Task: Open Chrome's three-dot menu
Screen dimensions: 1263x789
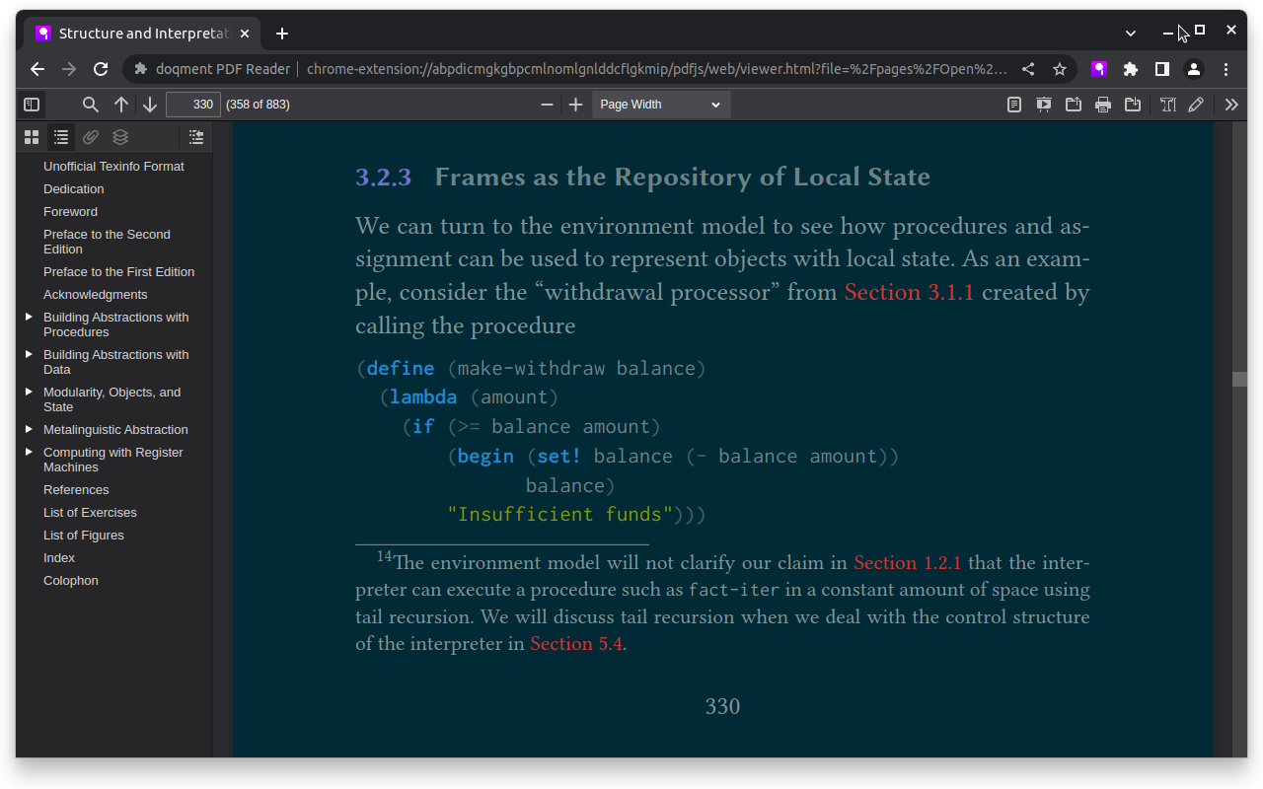Action: (x=1226, y=69)
